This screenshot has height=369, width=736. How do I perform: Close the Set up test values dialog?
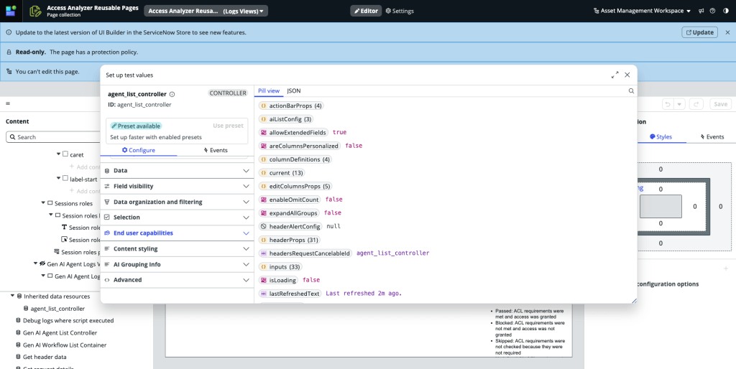[627, 75]
